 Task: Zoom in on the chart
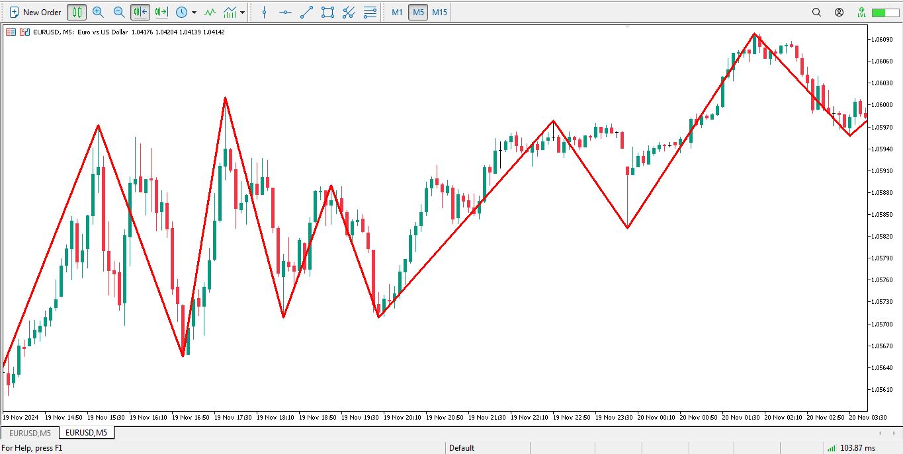98,12
